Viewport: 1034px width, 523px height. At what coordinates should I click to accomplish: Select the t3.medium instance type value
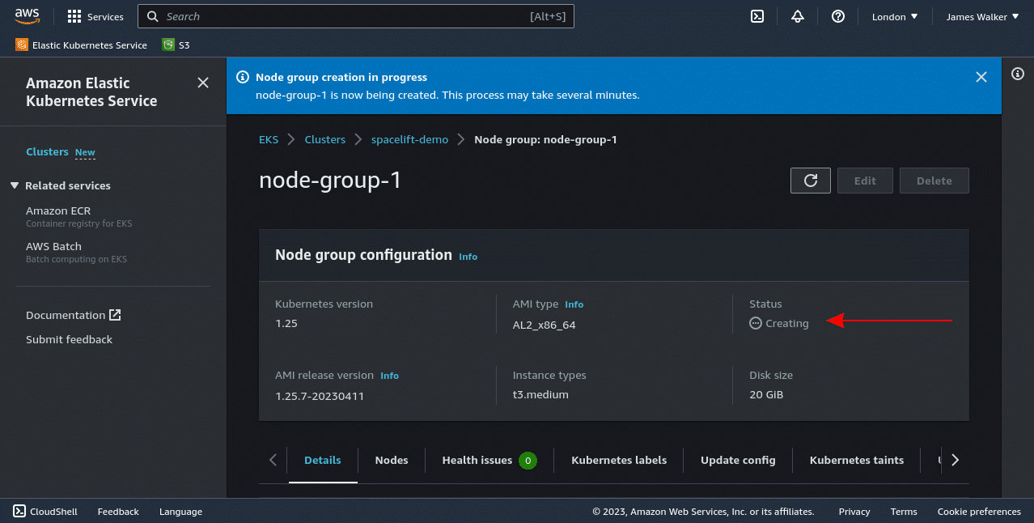coord(540,394)
